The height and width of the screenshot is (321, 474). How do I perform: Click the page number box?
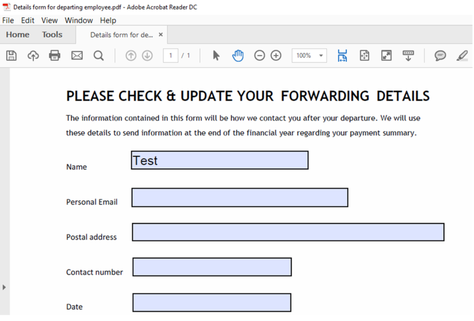(x=171, y=55)
